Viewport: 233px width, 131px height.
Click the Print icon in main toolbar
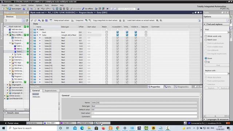coord(24,9)
